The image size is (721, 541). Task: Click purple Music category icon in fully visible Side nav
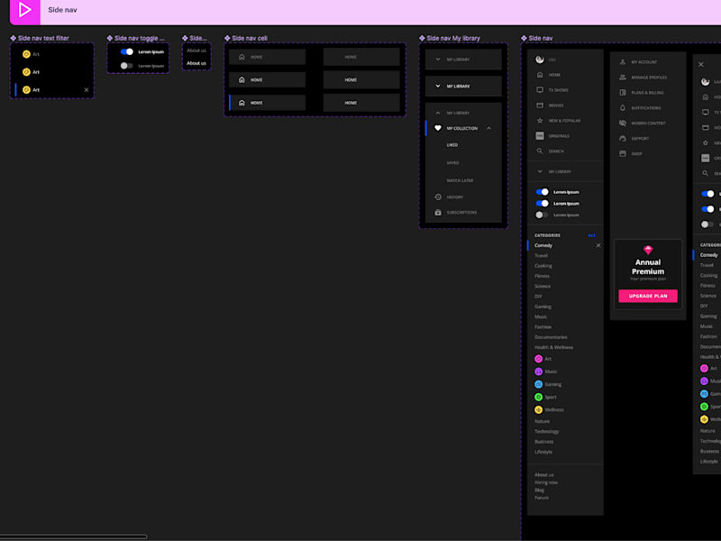point(538,371)
